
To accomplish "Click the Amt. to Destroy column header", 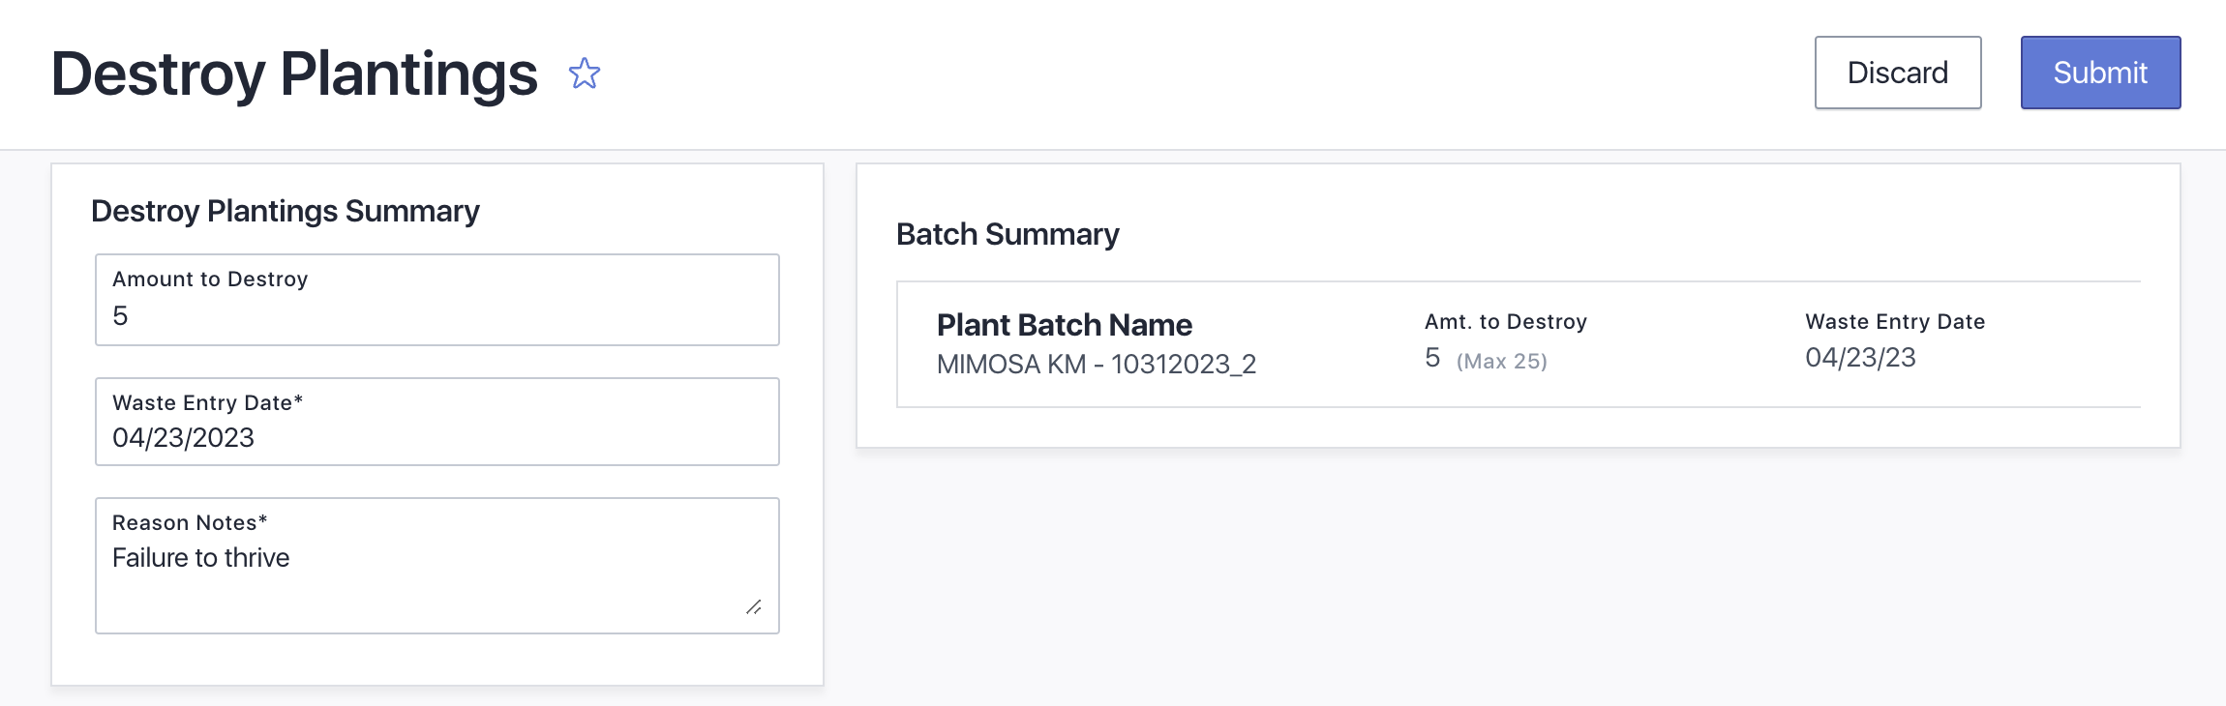I will tap(1506, 322).
